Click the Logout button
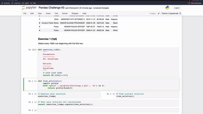 pos(177,8)
